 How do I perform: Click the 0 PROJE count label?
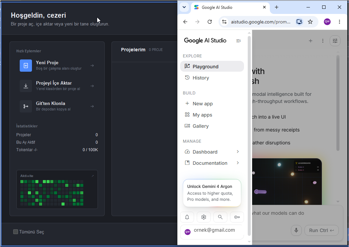click(x=156, y=50)
